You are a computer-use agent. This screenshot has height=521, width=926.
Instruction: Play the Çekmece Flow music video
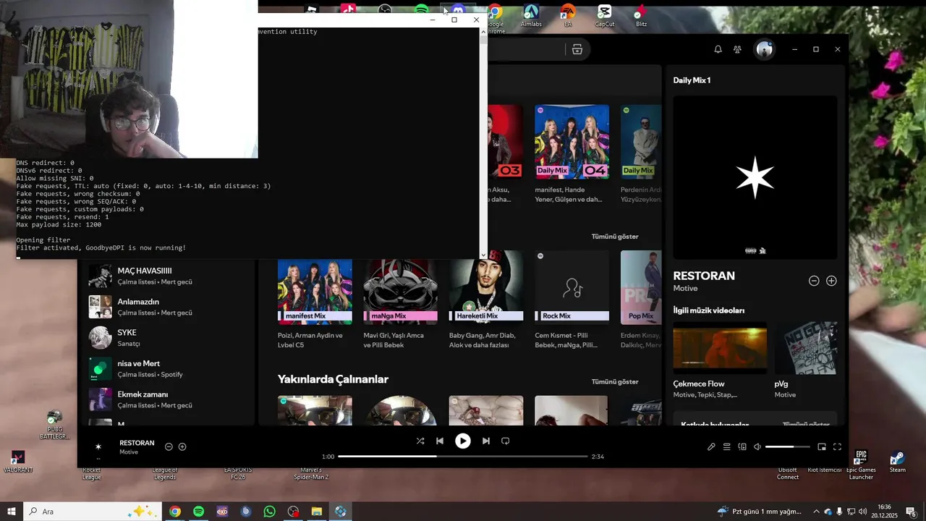point(720,348)
